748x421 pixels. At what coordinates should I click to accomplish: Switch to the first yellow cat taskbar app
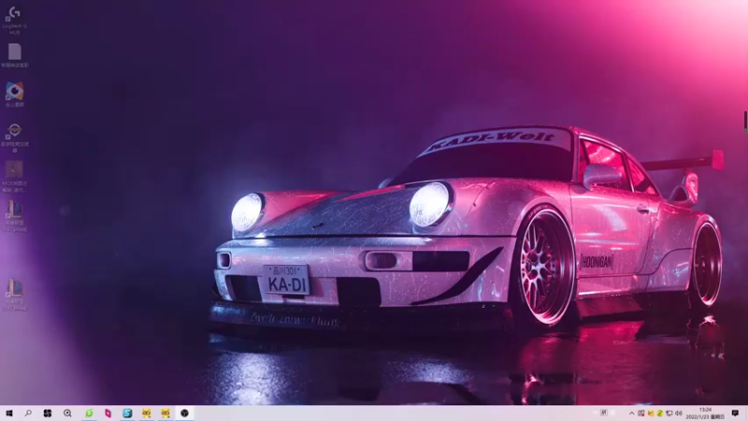tap(146, 413)
